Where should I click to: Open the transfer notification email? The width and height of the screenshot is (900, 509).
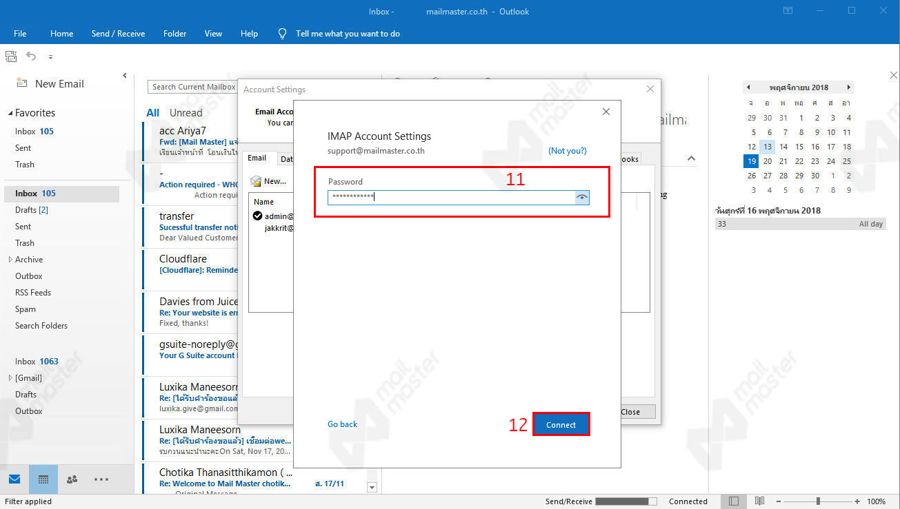(190, 227)
